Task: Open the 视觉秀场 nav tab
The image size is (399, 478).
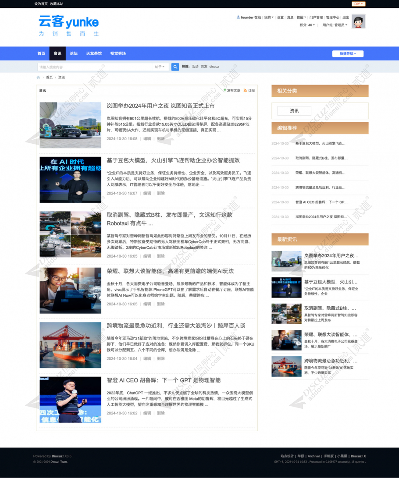Action: 118,53
